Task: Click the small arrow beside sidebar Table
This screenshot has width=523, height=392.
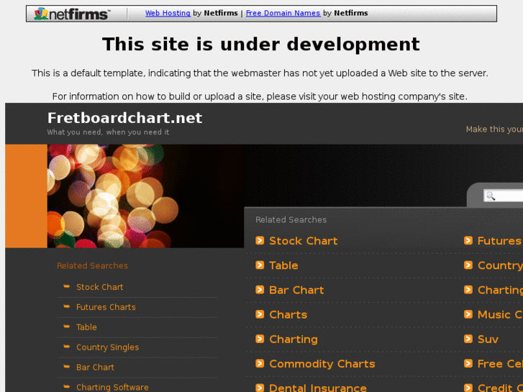Action: (67, 327)
